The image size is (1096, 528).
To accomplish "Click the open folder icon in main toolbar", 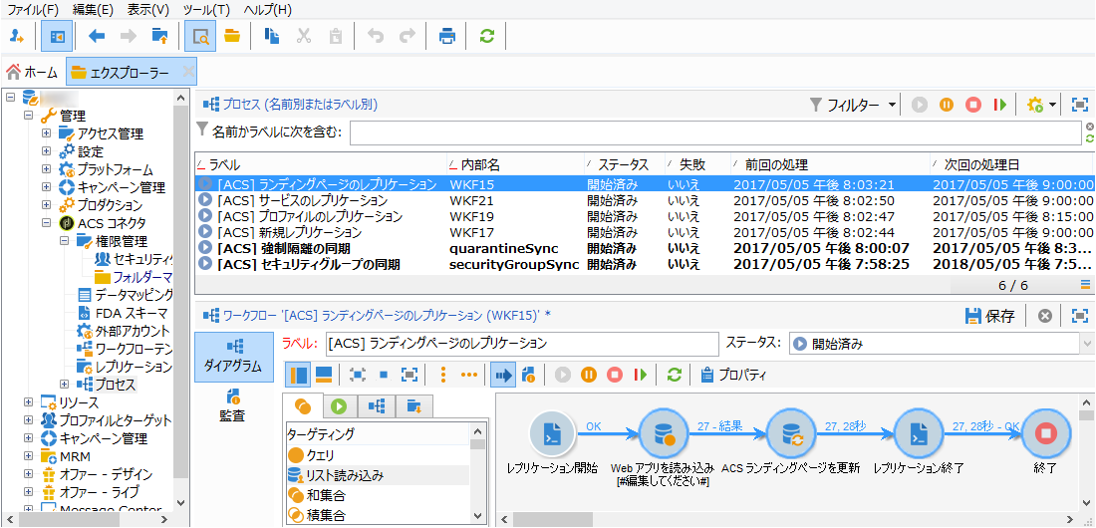I will click(x=232, y=37).
